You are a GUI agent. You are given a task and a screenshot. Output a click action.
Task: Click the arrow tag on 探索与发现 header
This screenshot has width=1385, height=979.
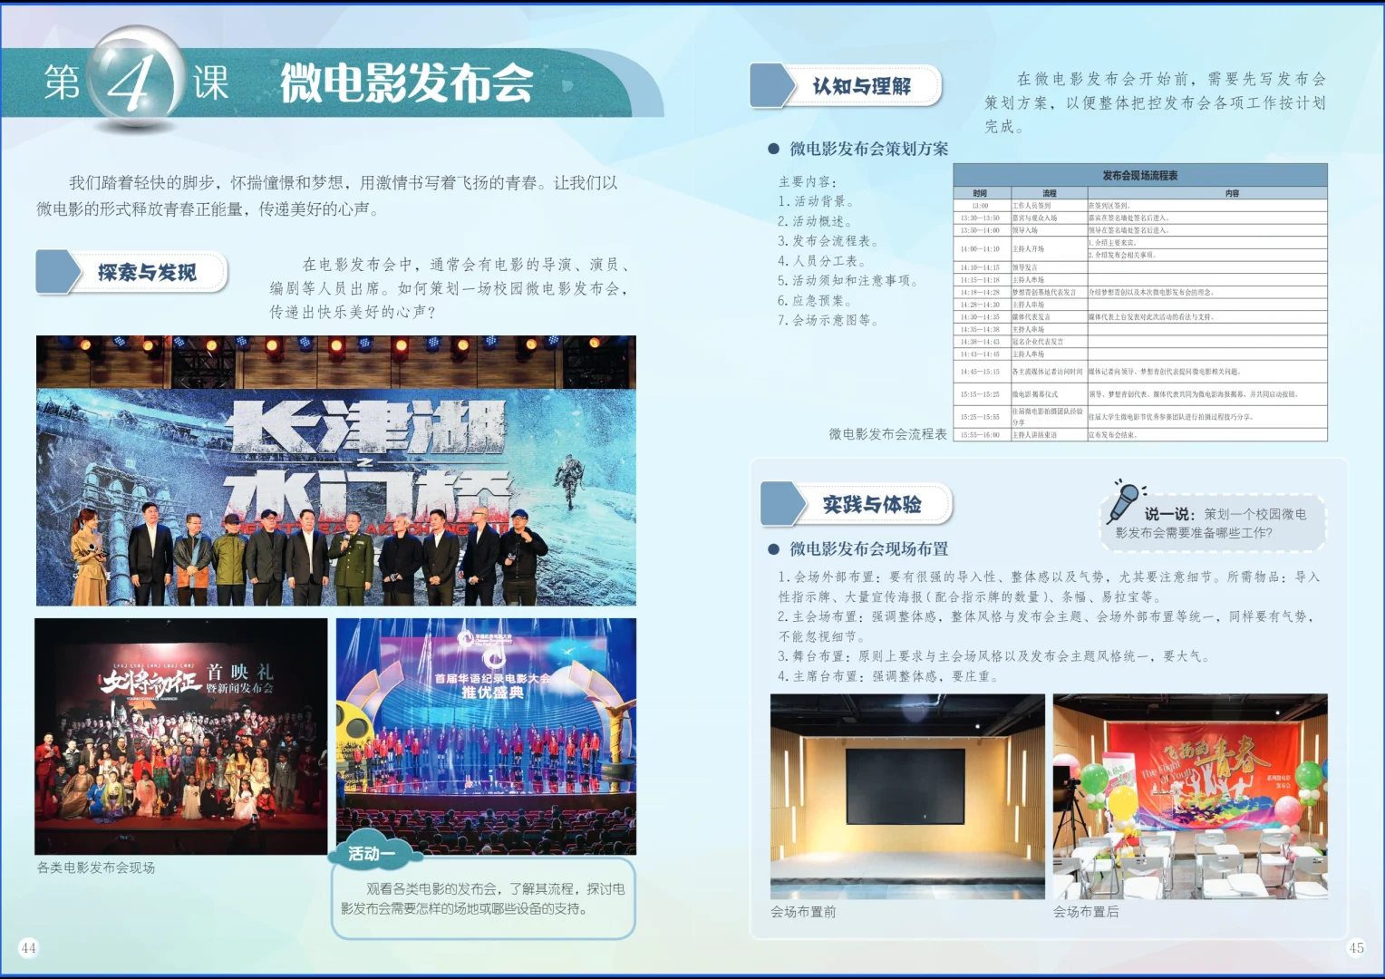[58, 272]
